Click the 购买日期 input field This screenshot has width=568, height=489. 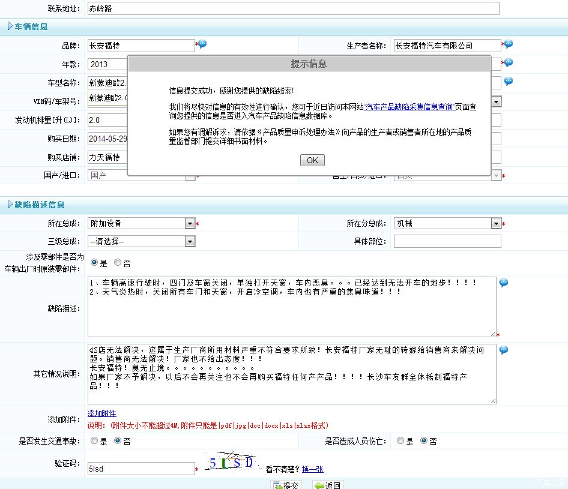click(107, 139)
